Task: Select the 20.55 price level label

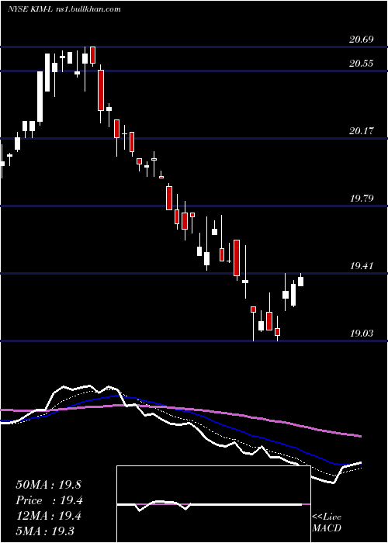Action: [x=362, y=64]
